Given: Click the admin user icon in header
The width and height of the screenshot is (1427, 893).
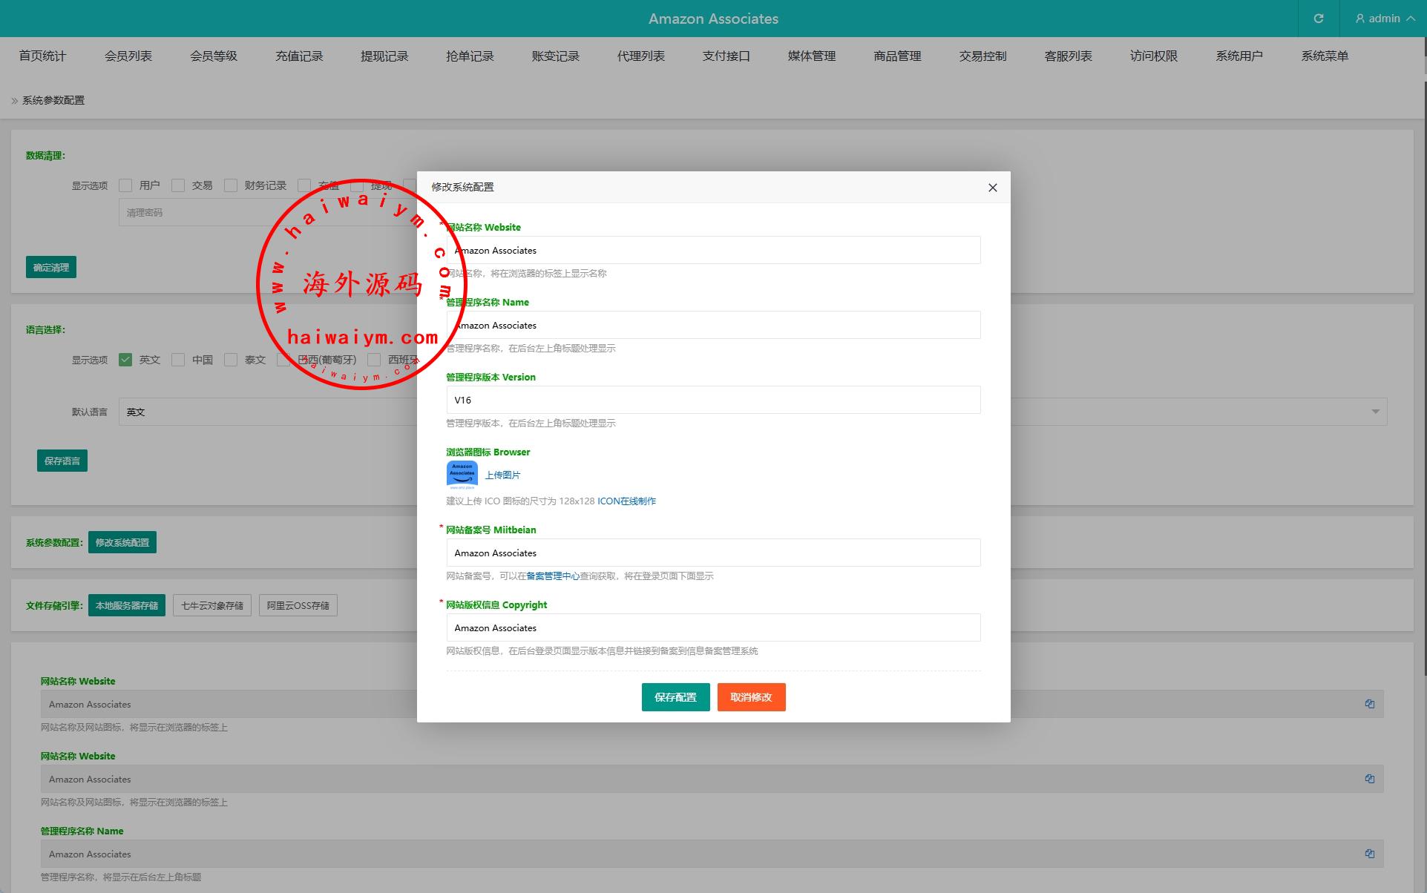Looking at the screenshot, I should [1360, 19].
